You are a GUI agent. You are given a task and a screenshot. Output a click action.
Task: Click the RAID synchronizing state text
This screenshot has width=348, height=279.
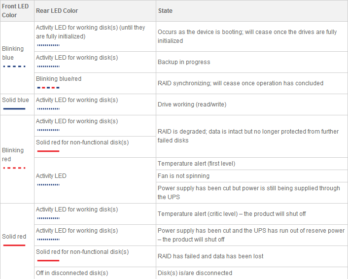tap(241, 83)
